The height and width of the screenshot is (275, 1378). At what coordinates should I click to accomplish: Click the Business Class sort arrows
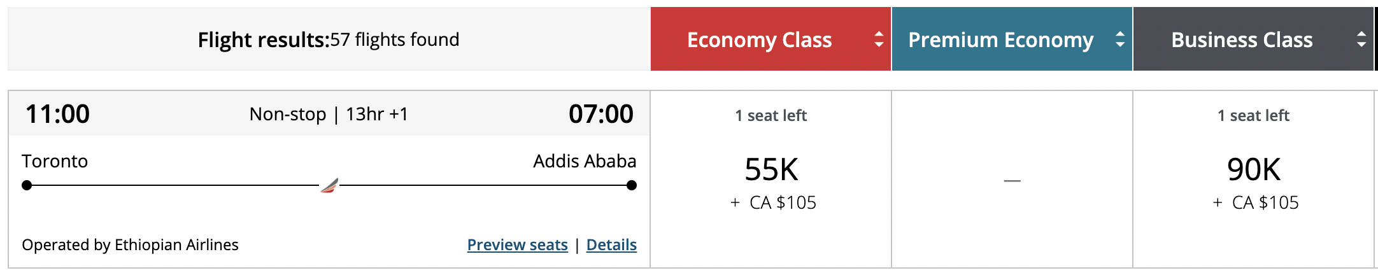[x=1361, y=39]
